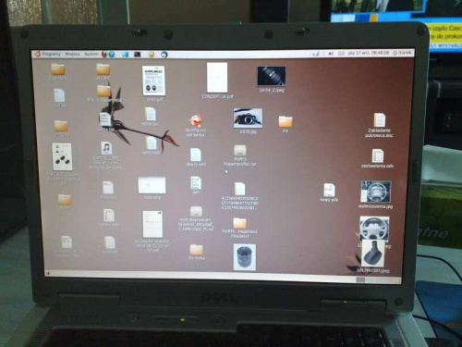This screenshot has width=462, height=347.
Task: Open the volume control speaker icon
Action: point(331,54)
